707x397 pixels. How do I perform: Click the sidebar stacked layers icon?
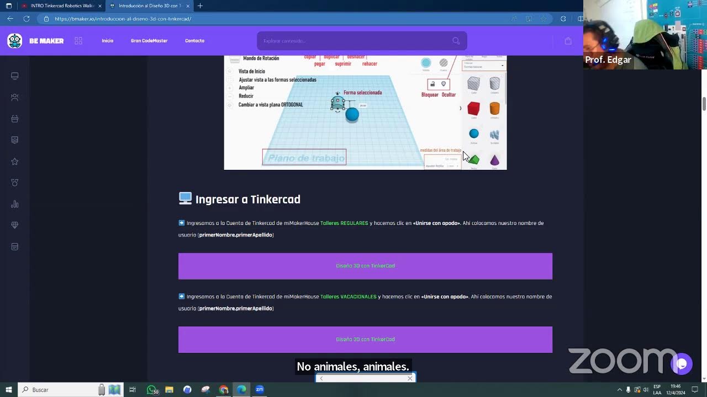(15, 140)
